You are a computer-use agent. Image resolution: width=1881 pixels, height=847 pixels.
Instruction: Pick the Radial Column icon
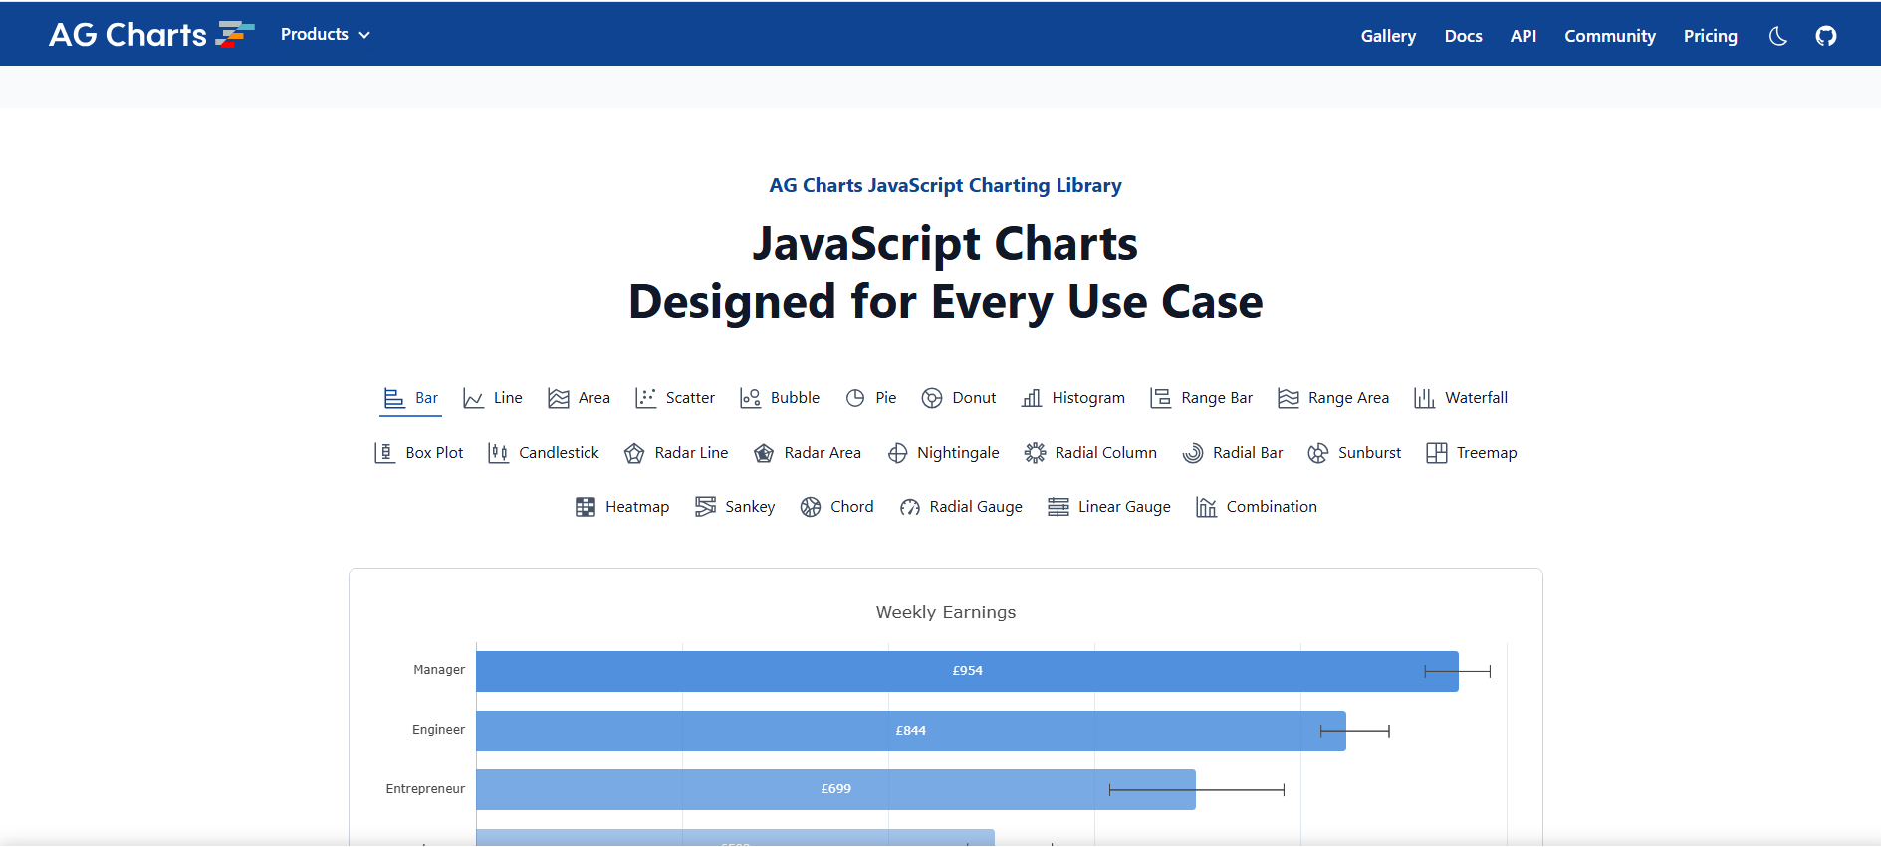pos(1035,453)
